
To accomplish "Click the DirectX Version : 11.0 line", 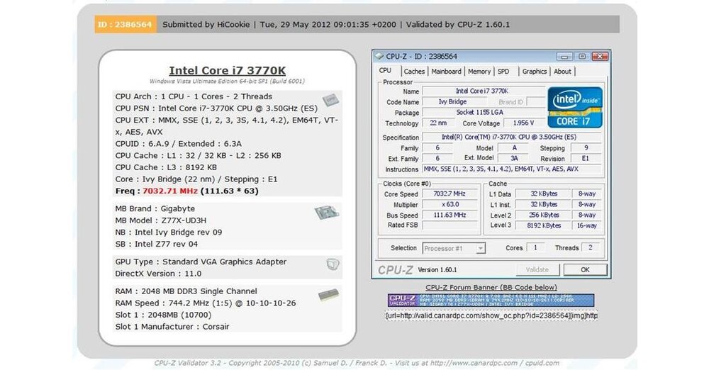I will point(158,274).
